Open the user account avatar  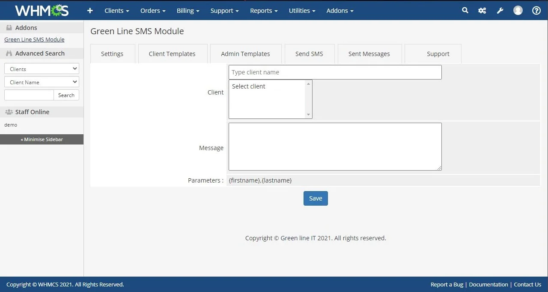(518, 11)
